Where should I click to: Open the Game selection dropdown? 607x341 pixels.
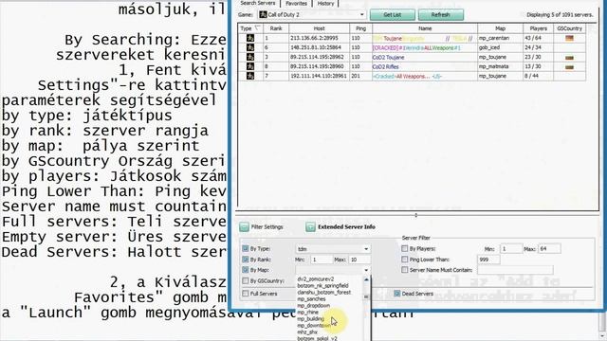point(362,15)
